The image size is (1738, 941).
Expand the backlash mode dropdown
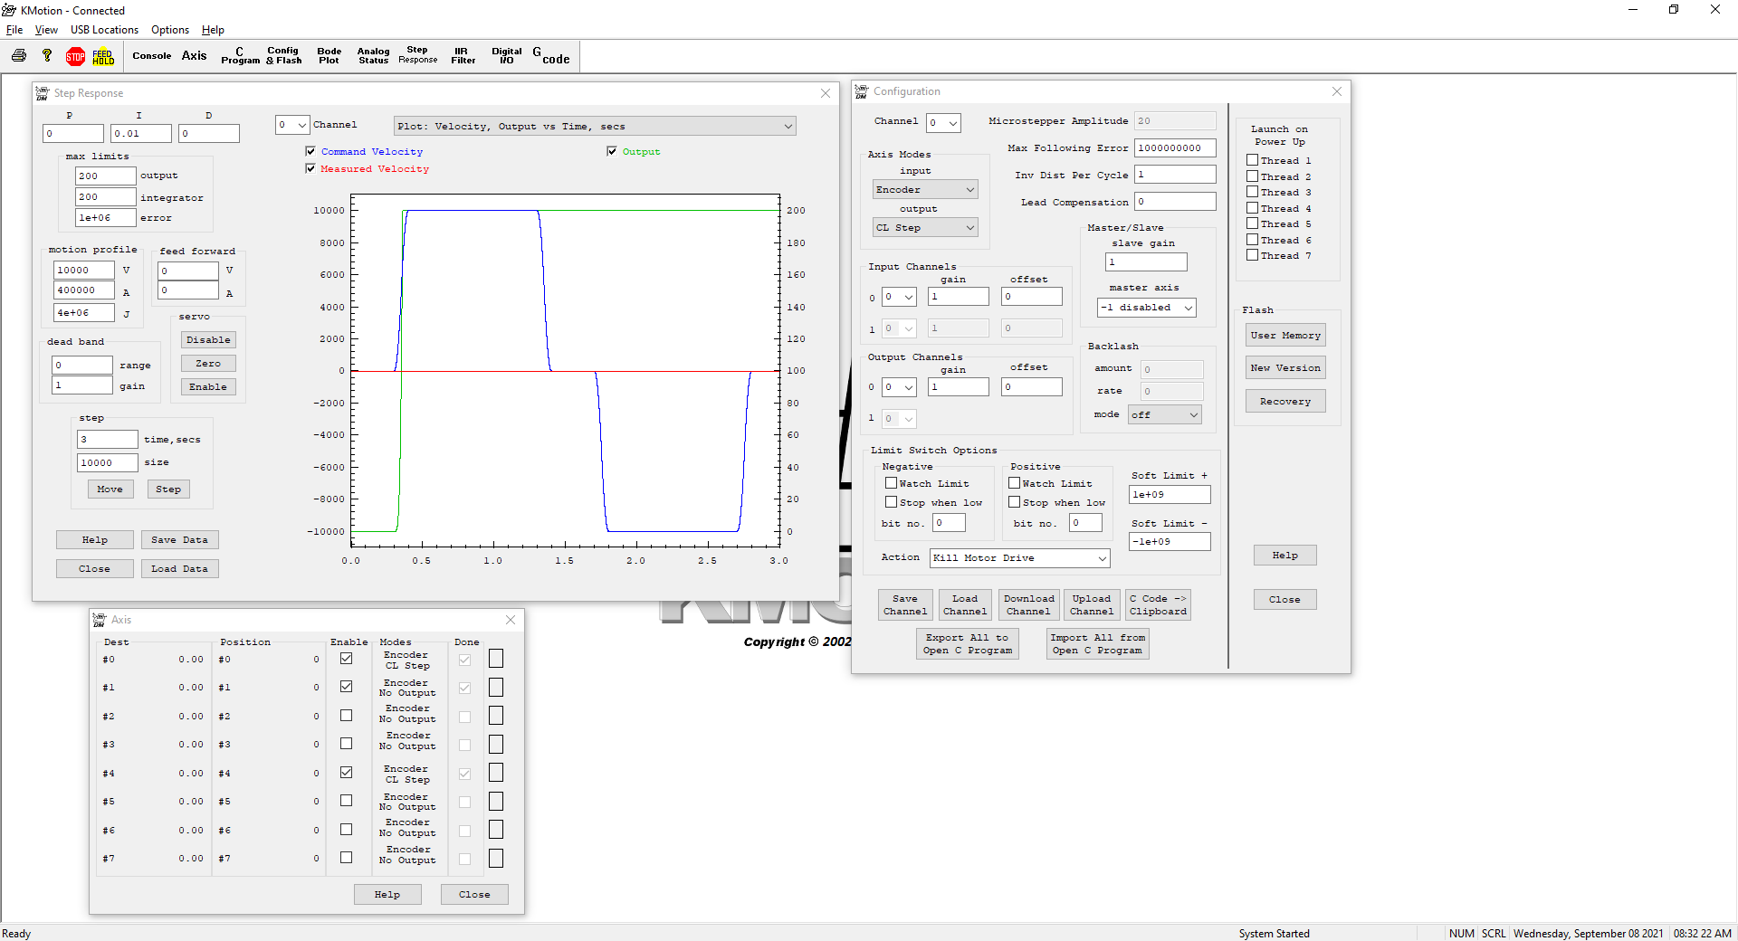[1164, 415]
